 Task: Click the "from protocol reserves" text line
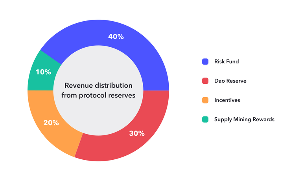(98, 95)
